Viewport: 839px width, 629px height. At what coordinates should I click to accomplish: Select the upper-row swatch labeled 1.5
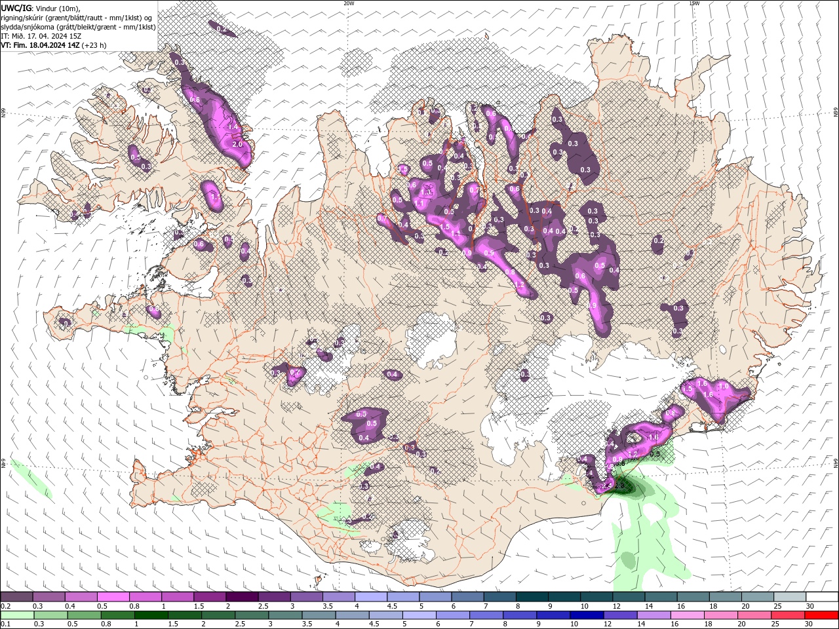tap(210, 597)
